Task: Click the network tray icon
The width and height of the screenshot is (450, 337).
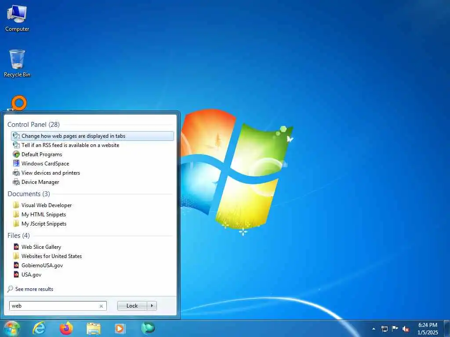Action: 384,329
